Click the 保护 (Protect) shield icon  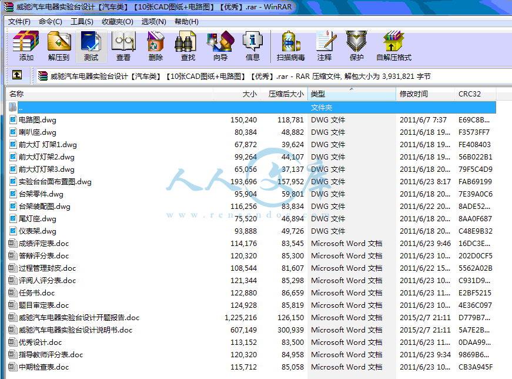pos(357,46)
